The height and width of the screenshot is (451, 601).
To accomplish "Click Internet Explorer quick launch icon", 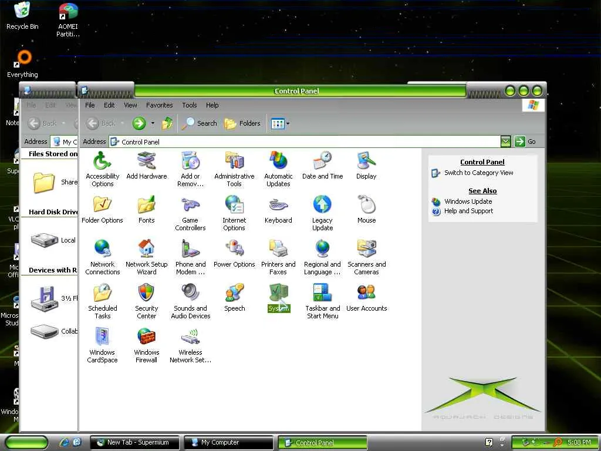I will click(x=64, y=442).
